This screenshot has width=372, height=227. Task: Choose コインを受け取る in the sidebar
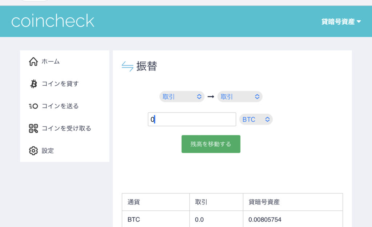click(66, 128)
